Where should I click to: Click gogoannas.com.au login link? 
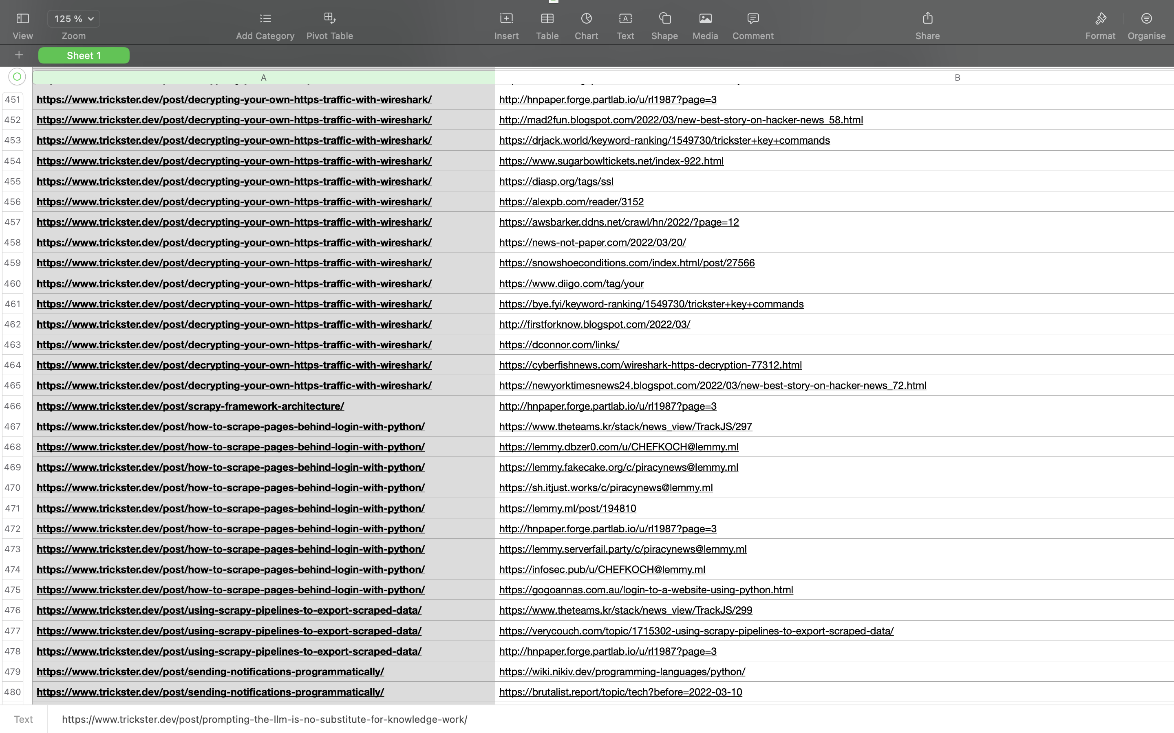646,590
